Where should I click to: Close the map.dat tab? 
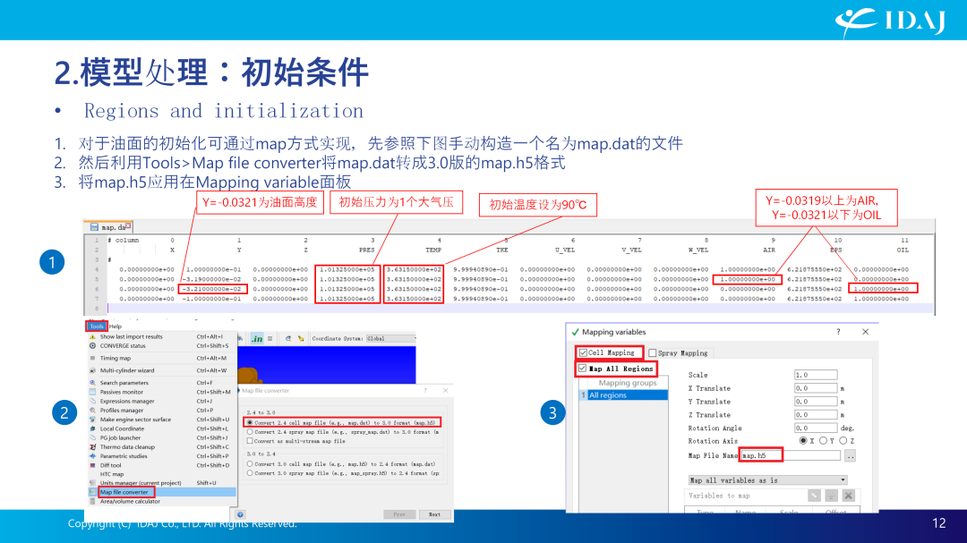pos(128,225)
